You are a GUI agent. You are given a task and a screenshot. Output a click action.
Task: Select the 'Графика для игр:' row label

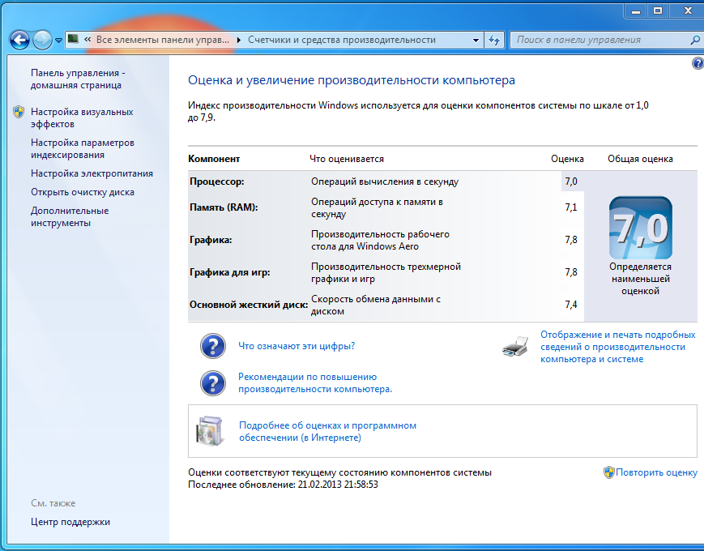(x=229, y=272)
